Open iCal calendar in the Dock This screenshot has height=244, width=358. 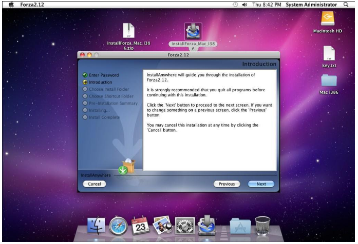140,225
